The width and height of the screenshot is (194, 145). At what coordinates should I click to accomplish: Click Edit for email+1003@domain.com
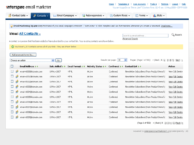(175, 87)
